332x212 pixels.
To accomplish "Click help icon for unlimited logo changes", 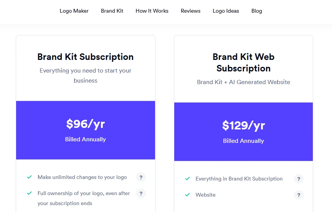I will click(141, 177).
